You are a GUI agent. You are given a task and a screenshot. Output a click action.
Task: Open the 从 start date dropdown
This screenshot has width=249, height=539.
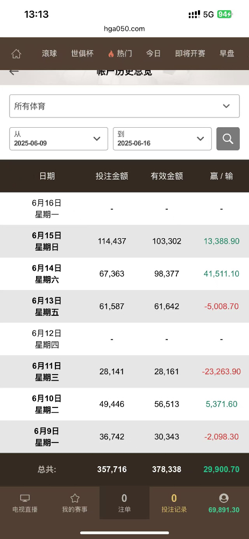click(x=59, y=139)
